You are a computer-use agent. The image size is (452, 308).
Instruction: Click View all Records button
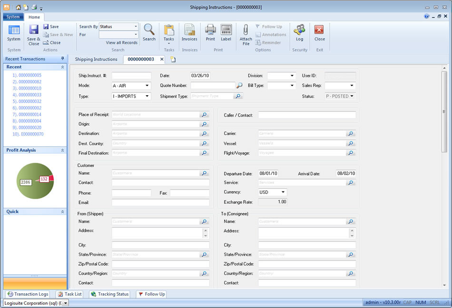pos(121,43)
